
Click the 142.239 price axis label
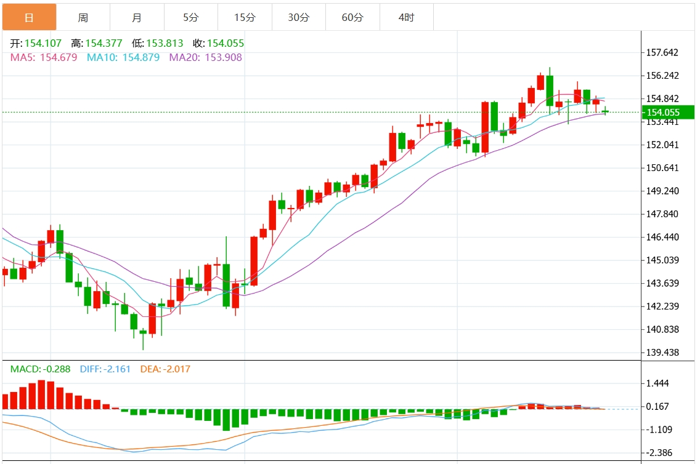click(x=662, y=306)
